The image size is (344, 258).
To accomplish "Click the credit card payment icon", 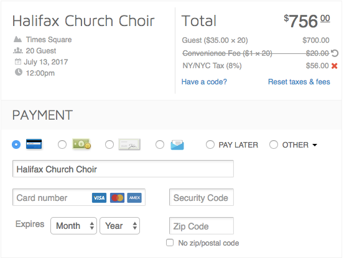I will tap(34, 145).
